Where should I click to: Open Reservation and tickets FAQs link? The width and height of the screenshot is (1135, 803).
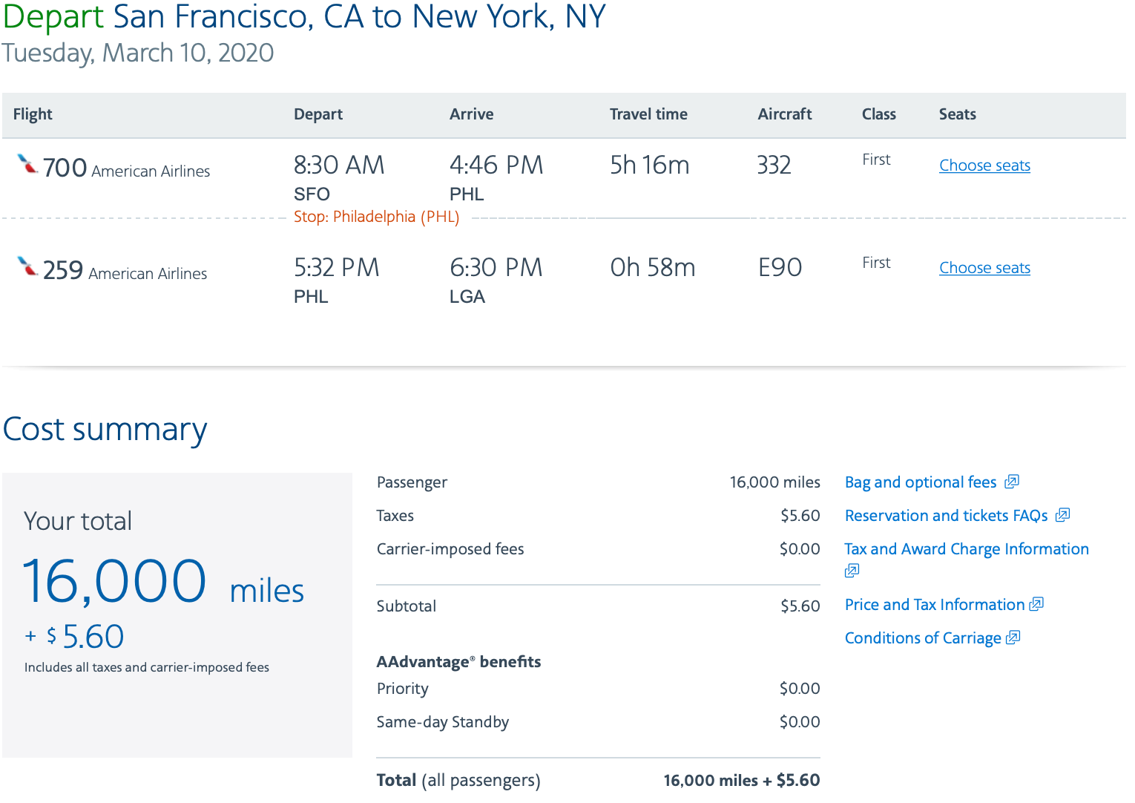[x=947, y=516]
